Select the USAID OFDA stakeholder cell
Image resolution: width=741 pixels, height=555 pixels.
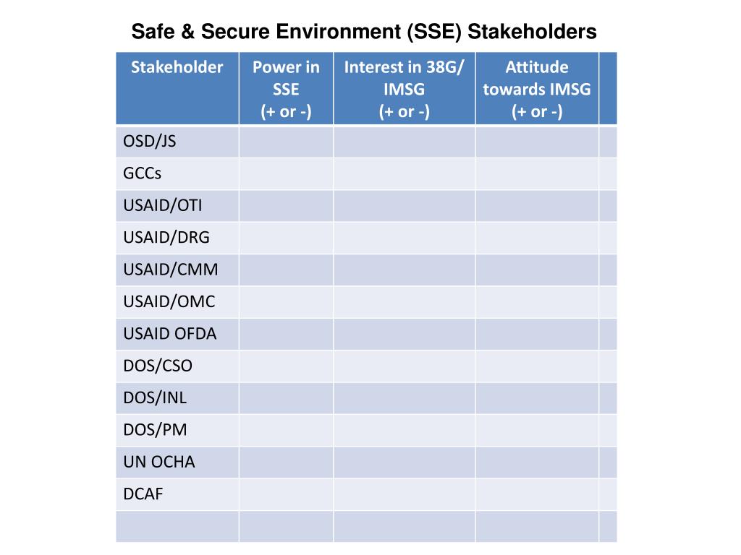177,334
